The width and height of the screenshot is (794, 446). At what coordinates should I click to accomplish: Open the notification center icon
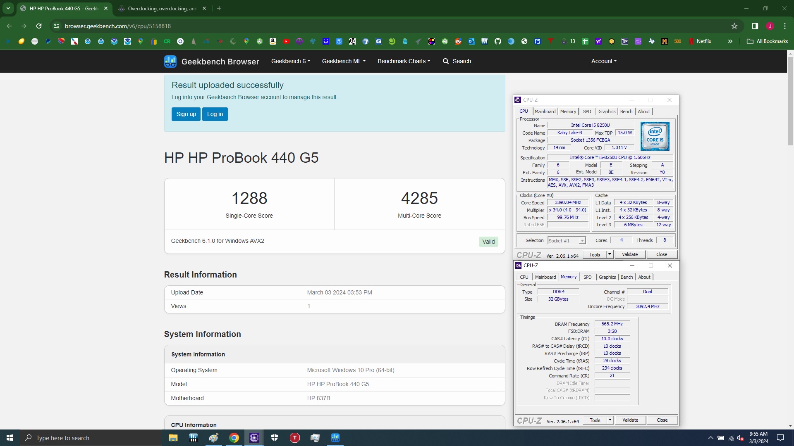[780, 438]
